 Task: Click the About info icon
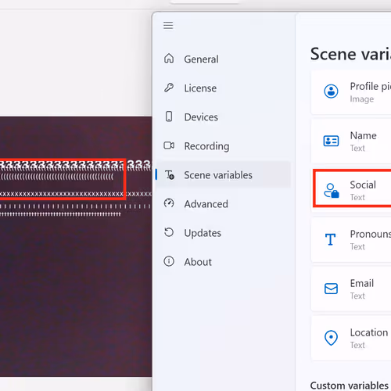(169, 261)
